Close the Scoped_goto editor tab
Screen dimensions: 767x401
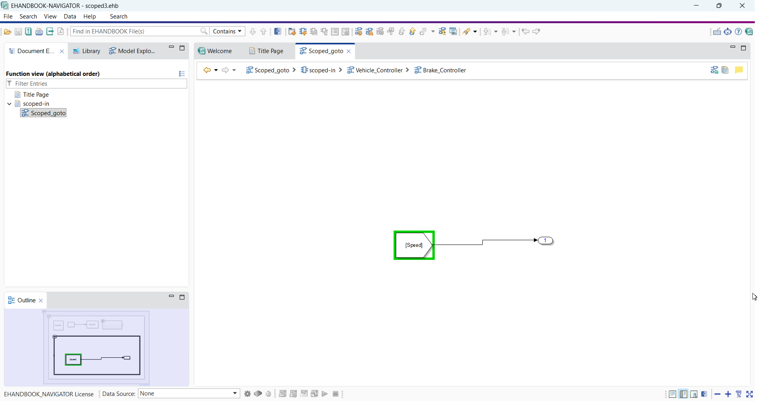pos(349,51)
